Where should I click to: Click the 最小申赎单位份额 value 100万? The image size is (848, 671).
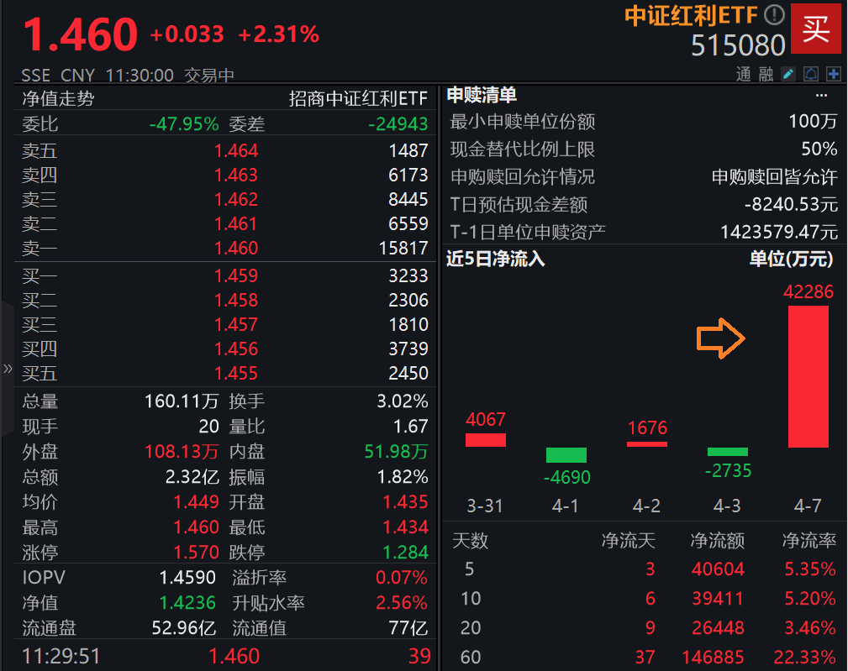point(813,122)
